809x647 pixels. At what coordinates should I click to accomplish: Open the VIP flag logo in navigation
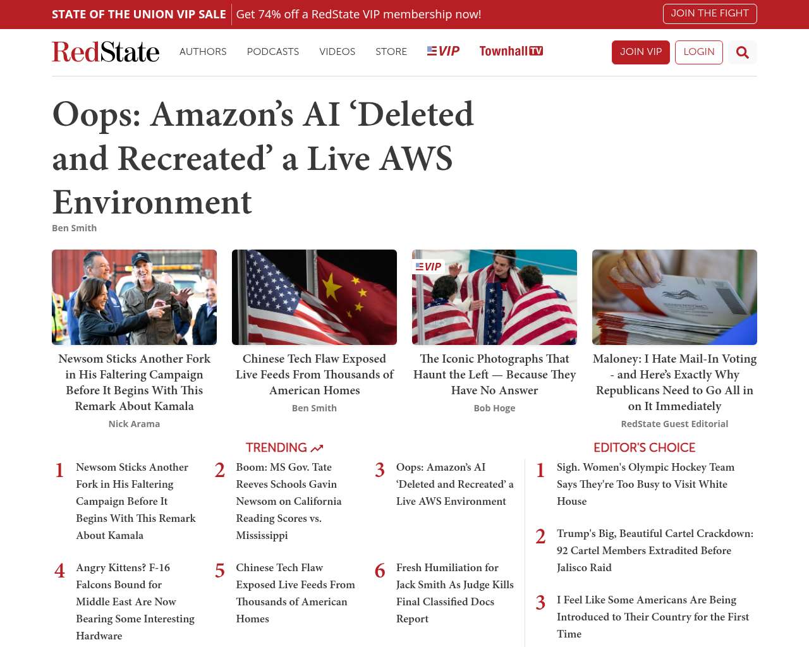pos(443,51)
